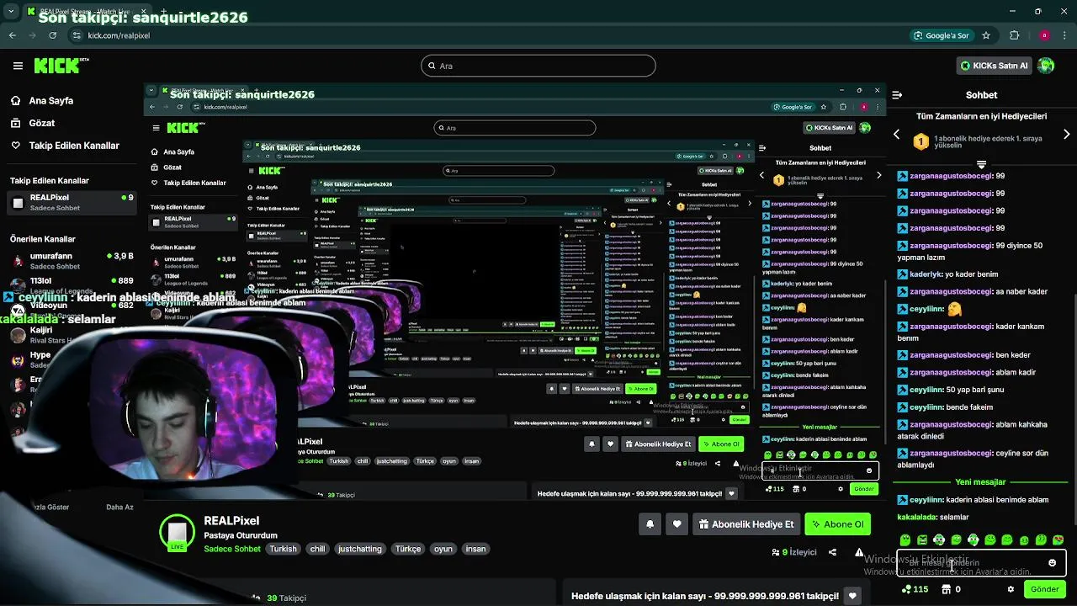Open Takip Edilen Kanallar sidebar item
The height and width of the screenshot is (606, 1077).
(x=65, y=146)
